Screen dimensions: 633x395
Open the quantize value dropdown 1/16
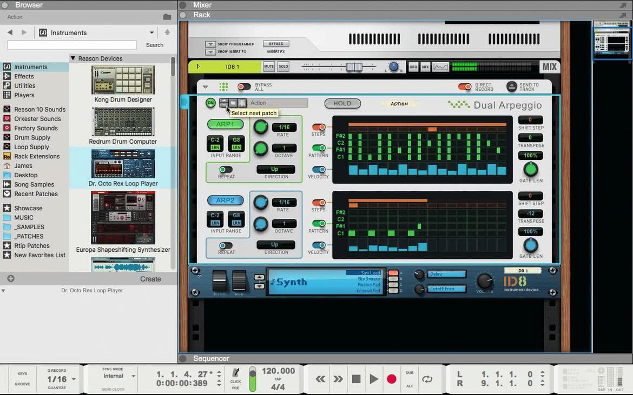tap(74, 379)
